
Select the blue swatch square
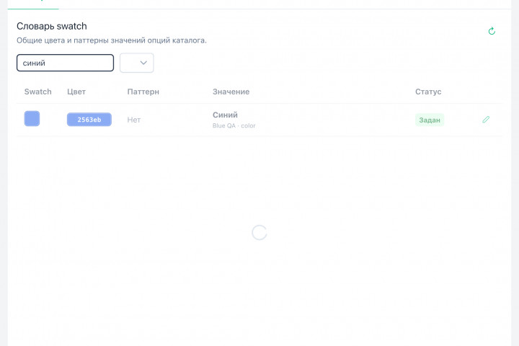click(x=32, y=118)
